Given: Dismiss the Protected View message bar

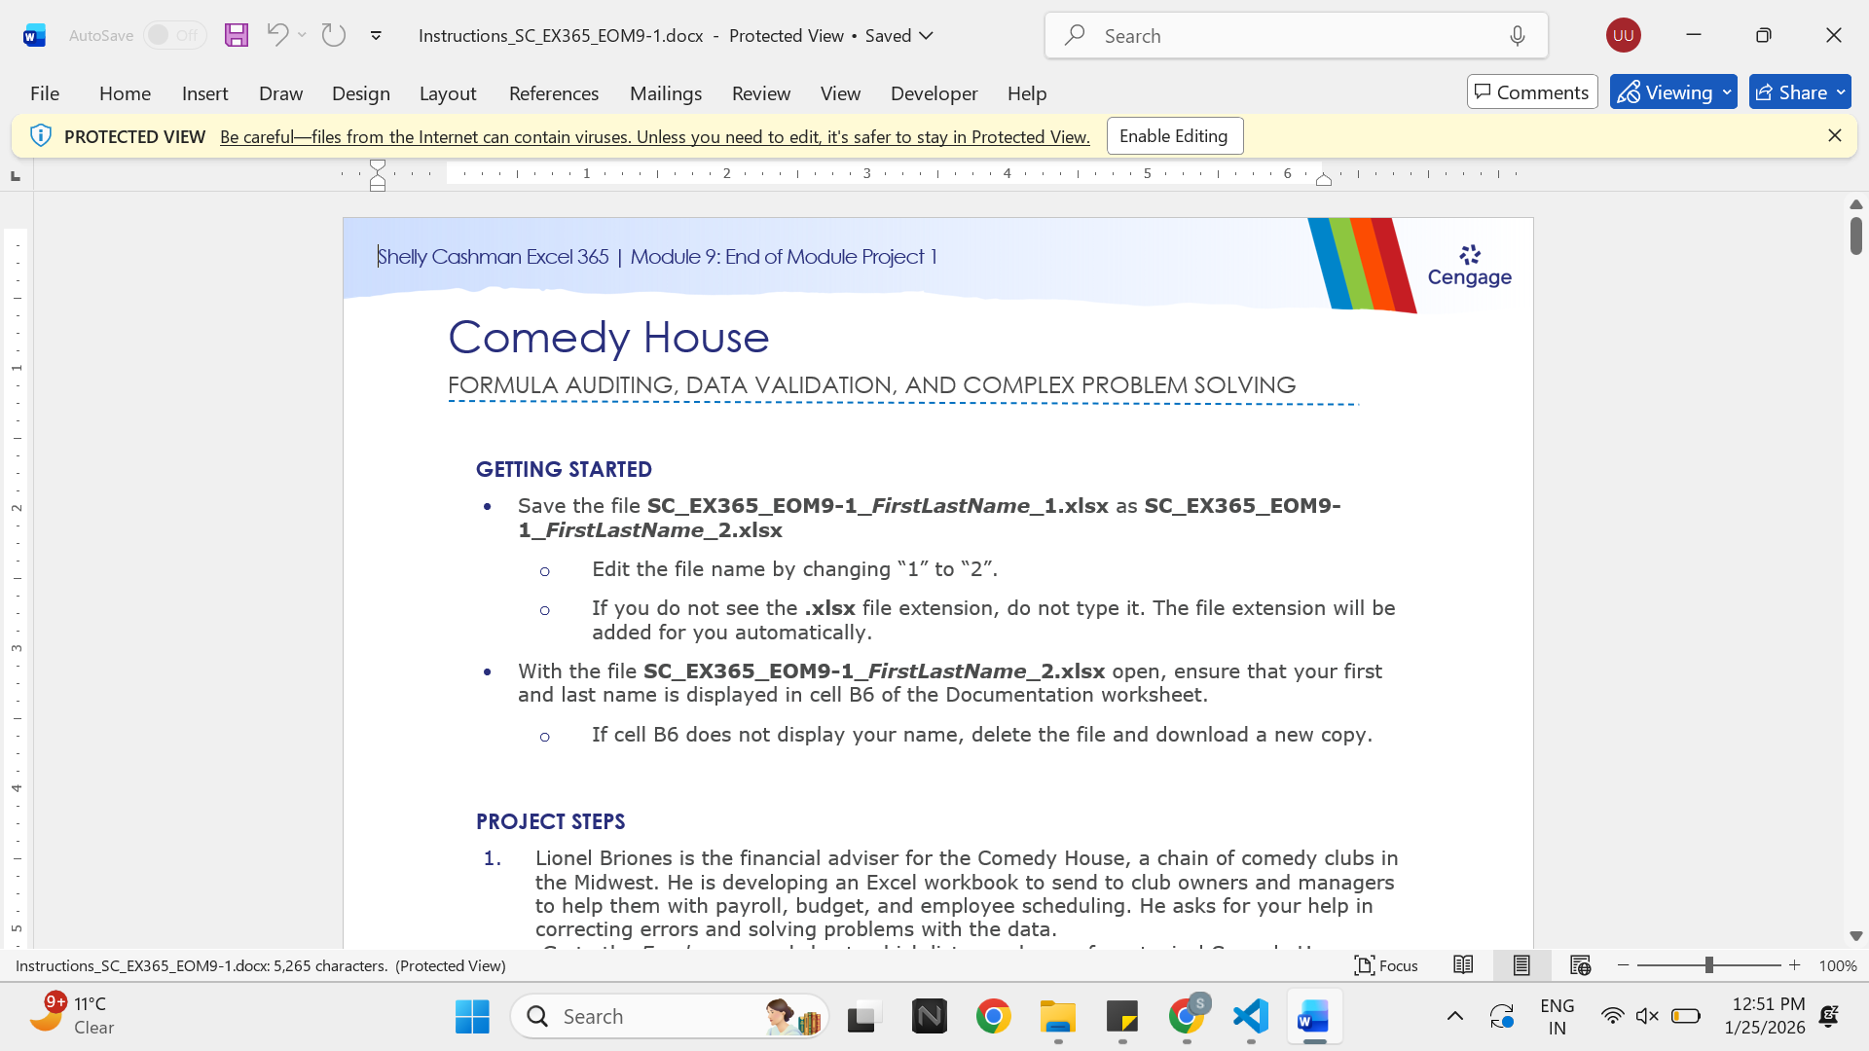Looking at the screenshot, I should (x=1835, y=136).
